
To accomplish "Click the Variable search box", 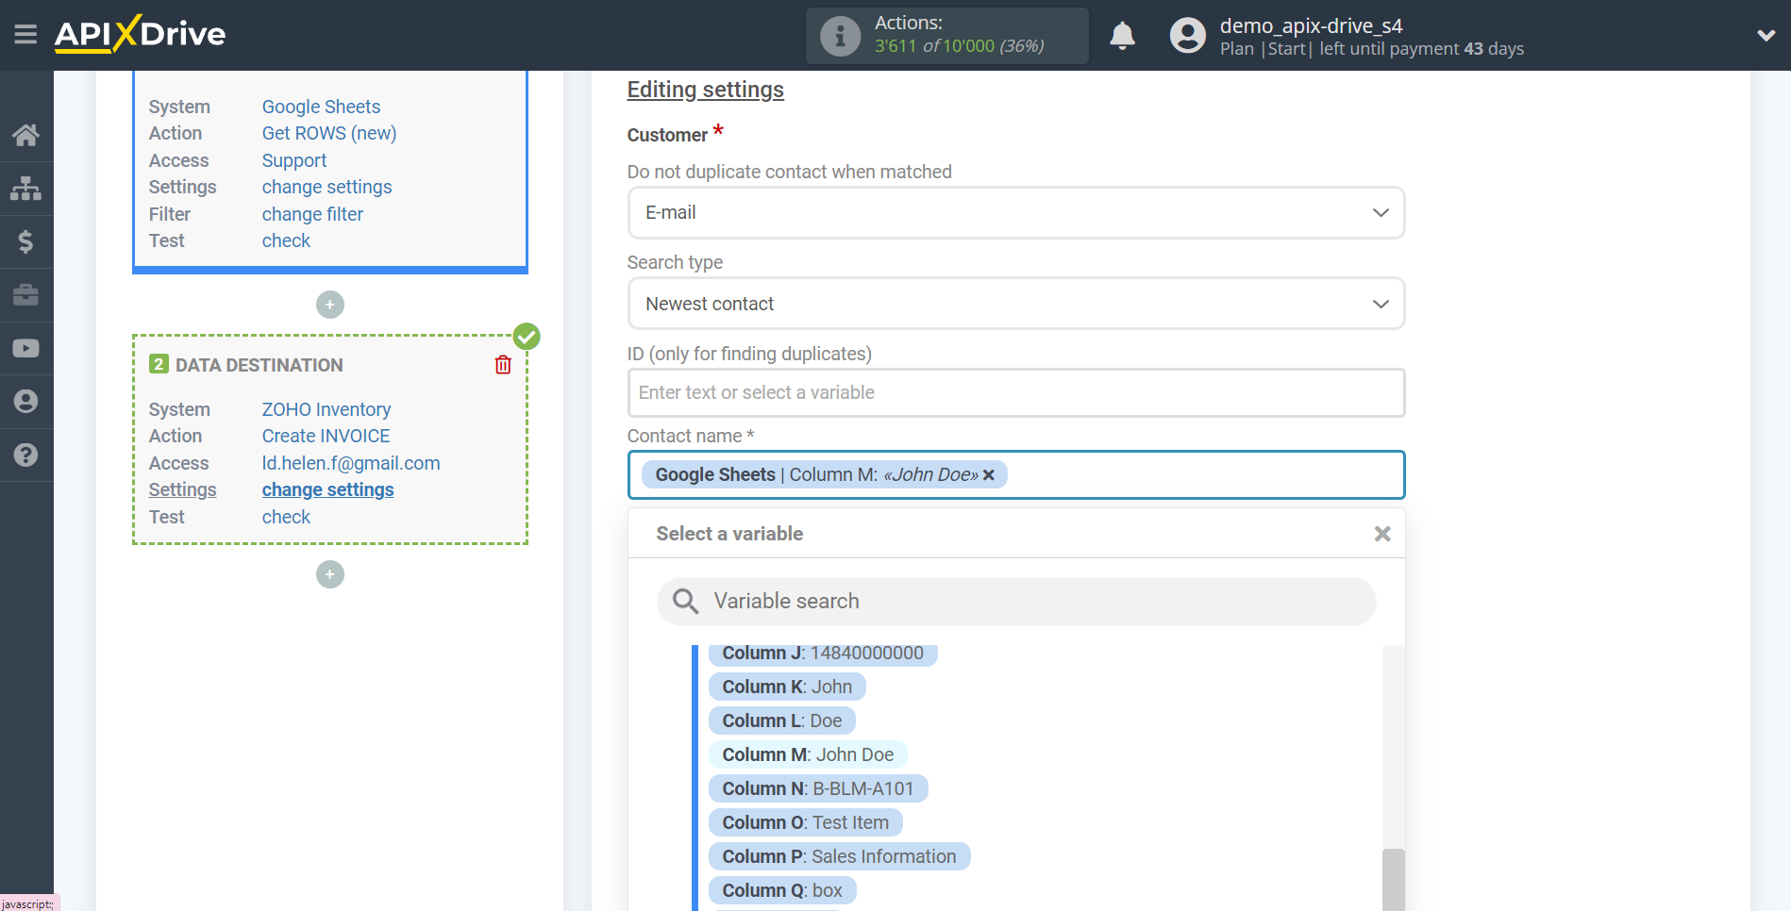I will click(x=1016, y=602).
